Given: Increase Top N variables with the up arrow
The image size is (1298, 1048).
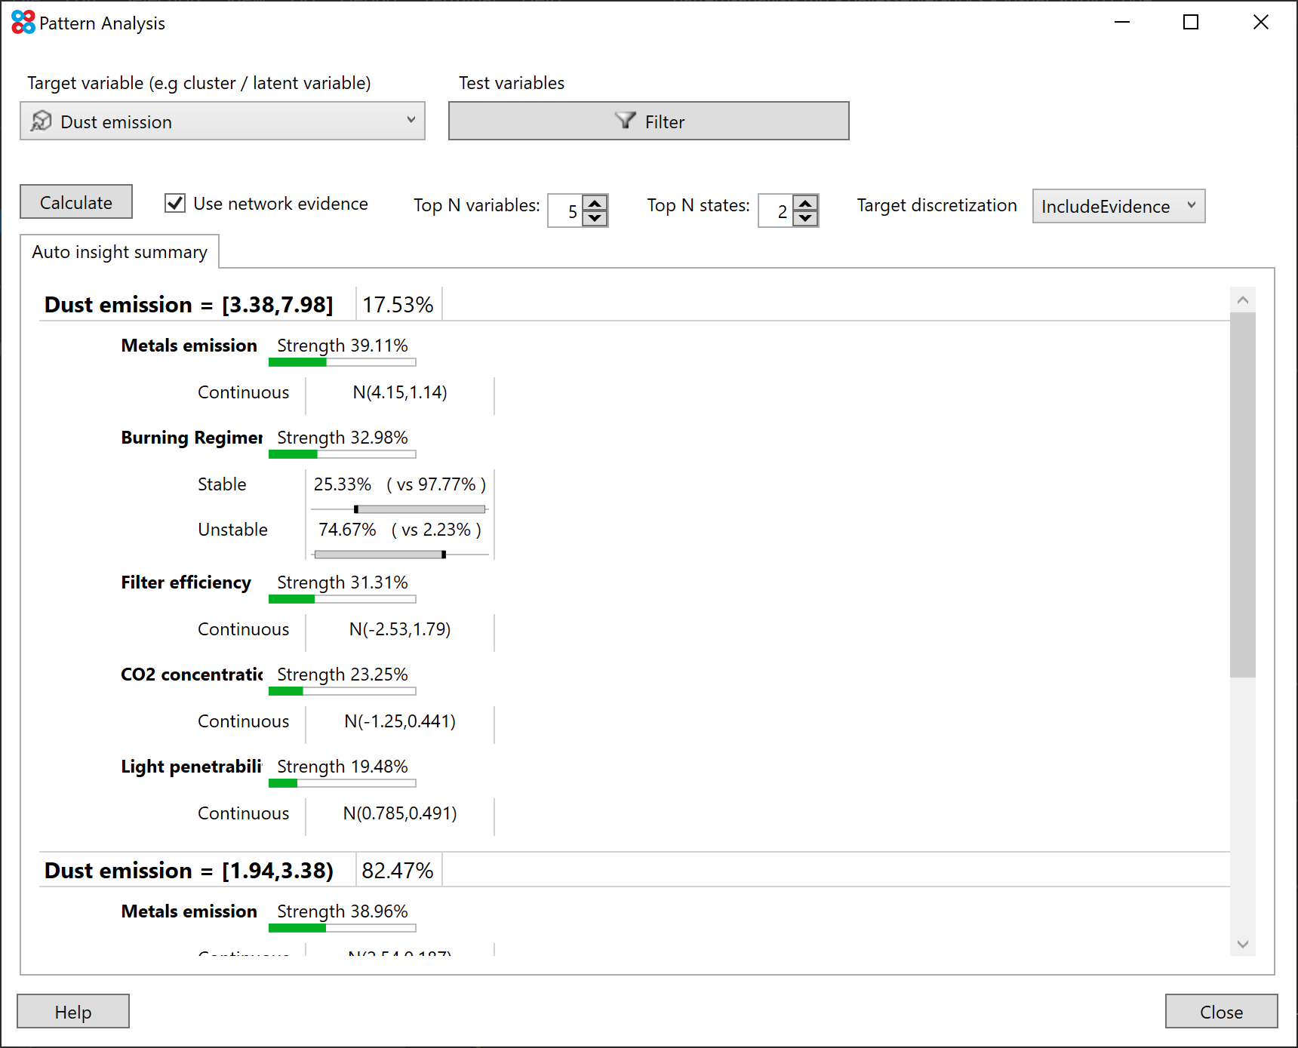Looking at the screenshot, I should 595,203.
